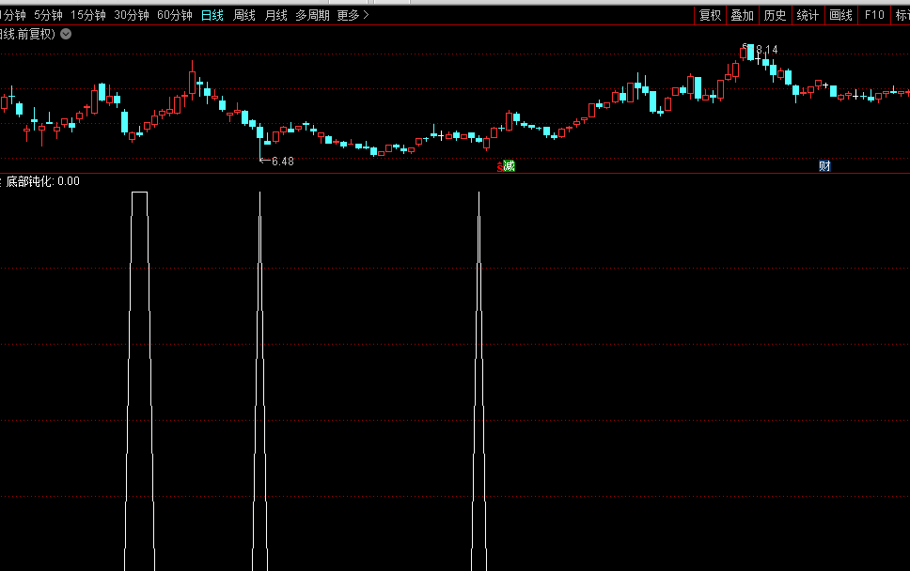910x571 pixels.
Task: Open the 复权 adjustment menu
Action: pyautogui.click(x=710, y=15)
